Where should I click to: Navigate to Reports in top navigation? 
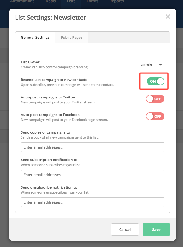click(116, 1)
